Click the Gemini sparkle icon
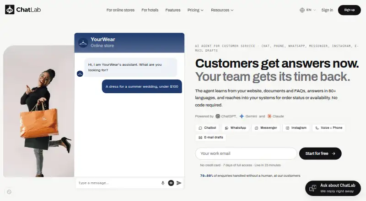This screenshot has height=201, width=366. [242, 116]
